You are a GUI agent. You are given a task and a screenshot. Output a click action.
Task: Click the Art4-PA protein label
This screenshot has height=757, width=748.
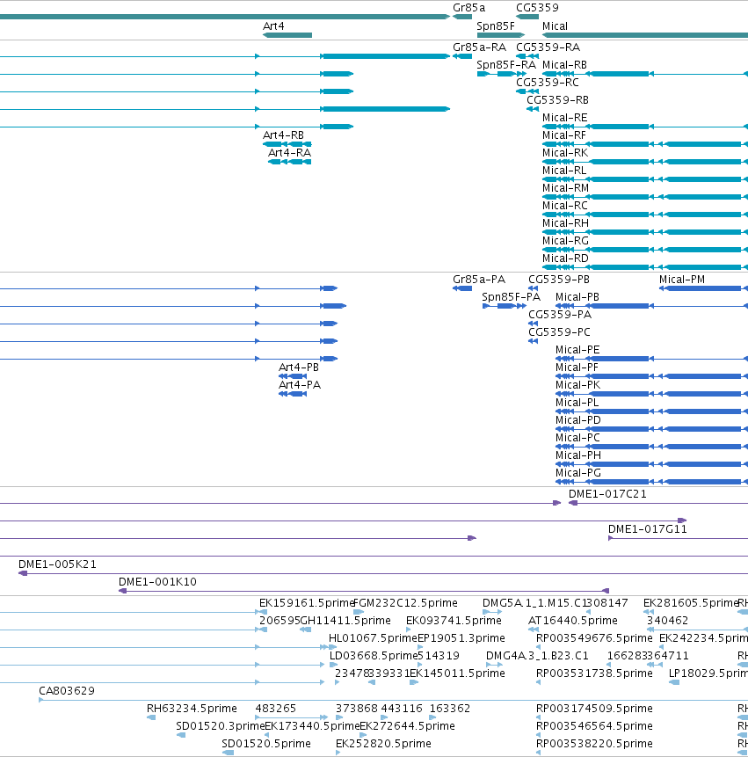pos(300,385)
